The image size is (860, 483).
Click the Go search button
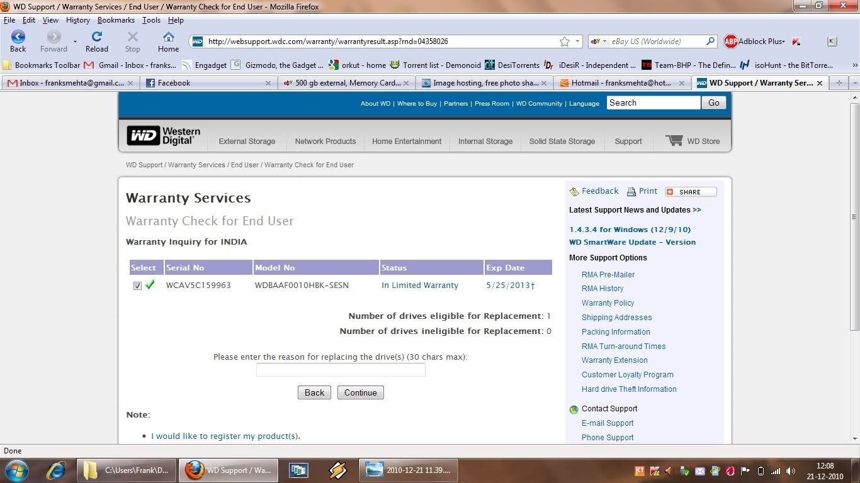pos(714,103)
